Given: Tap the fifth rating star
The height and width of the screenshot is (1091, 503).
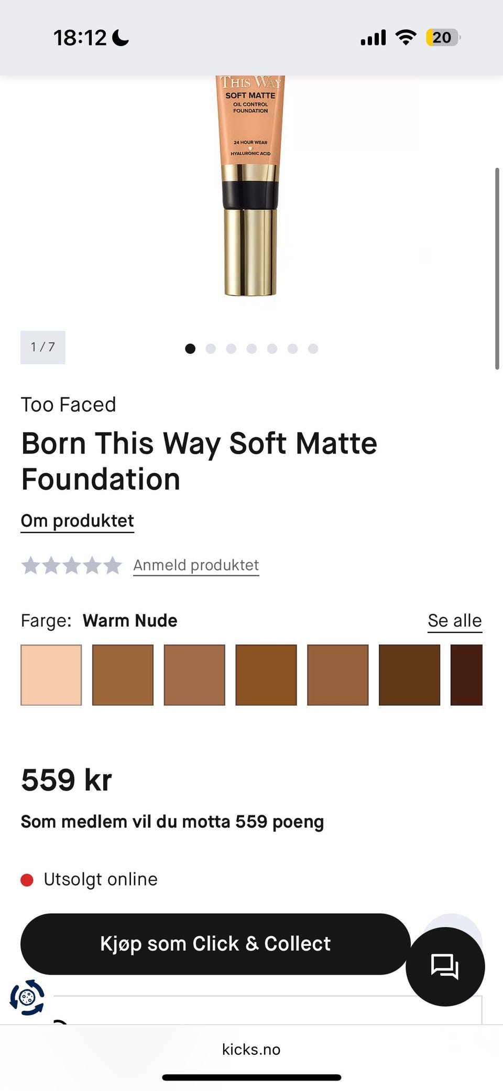Looking at the screenshot, I should point(112,565).
